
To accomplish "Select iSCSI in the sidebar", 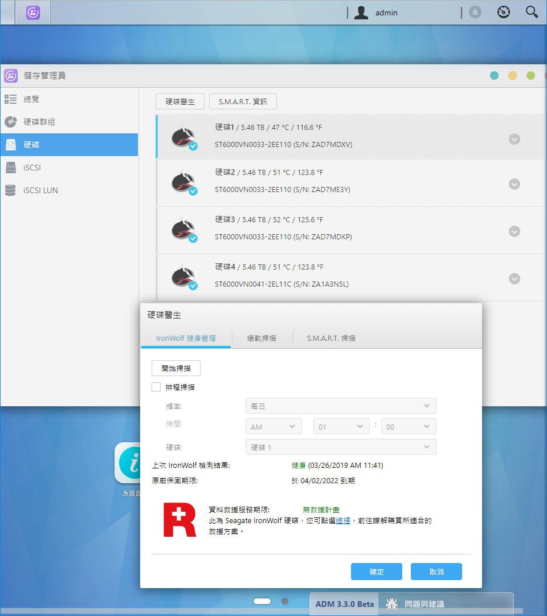I will point(69,168).
